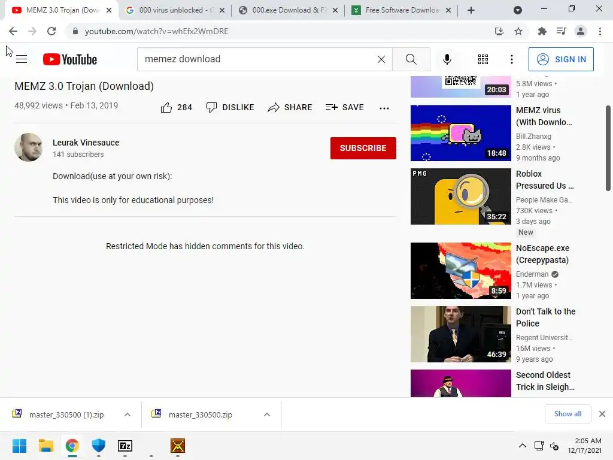Open the clock showing 2:05 AM

[585, 446]
